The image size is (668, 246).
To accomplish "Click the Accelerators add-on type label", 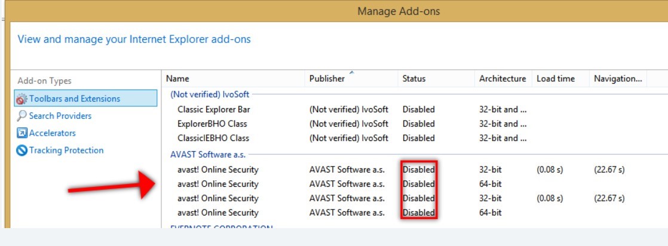I will 53,133.
